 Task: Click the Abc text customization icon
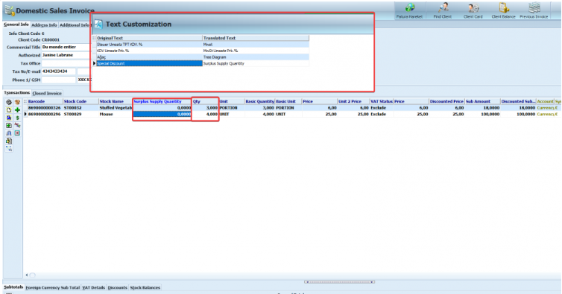coord(17,125)
